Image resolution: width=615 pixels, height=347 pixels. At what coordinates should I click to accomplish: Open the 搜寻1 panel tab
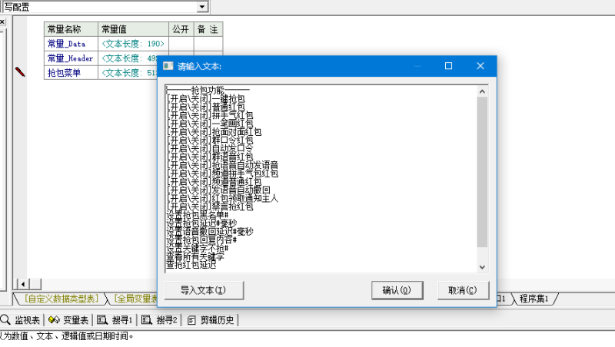click(x=115, y=320)
